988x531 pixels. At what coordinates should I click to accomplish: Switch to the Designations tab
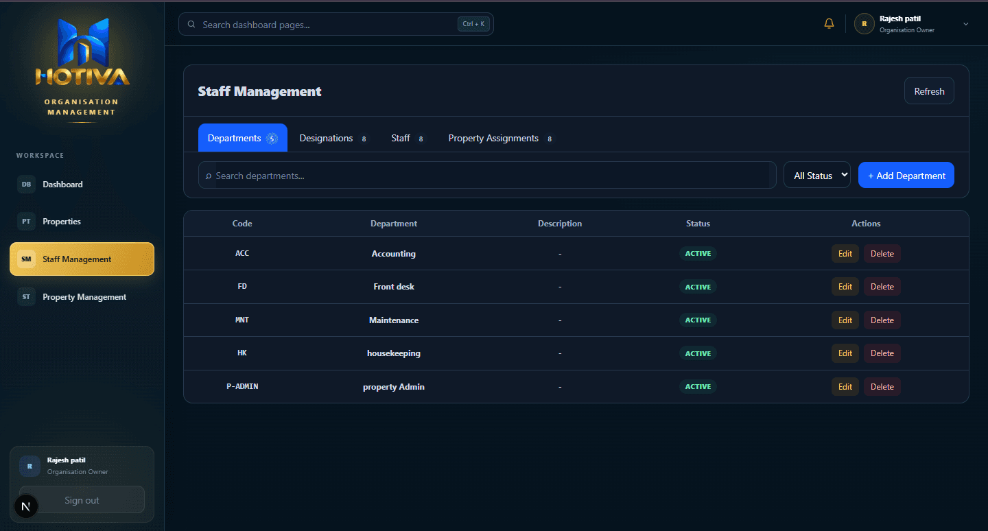333,138
